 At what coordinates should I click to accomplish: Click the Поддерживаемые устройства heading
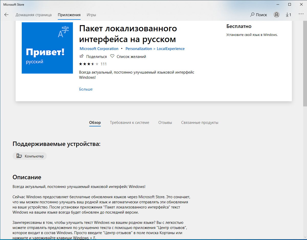tap(57, 144)
